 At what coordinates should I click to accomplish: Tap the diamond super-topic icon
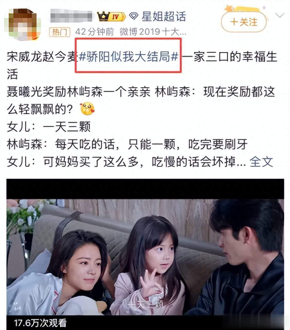click(x=134, y=17)
